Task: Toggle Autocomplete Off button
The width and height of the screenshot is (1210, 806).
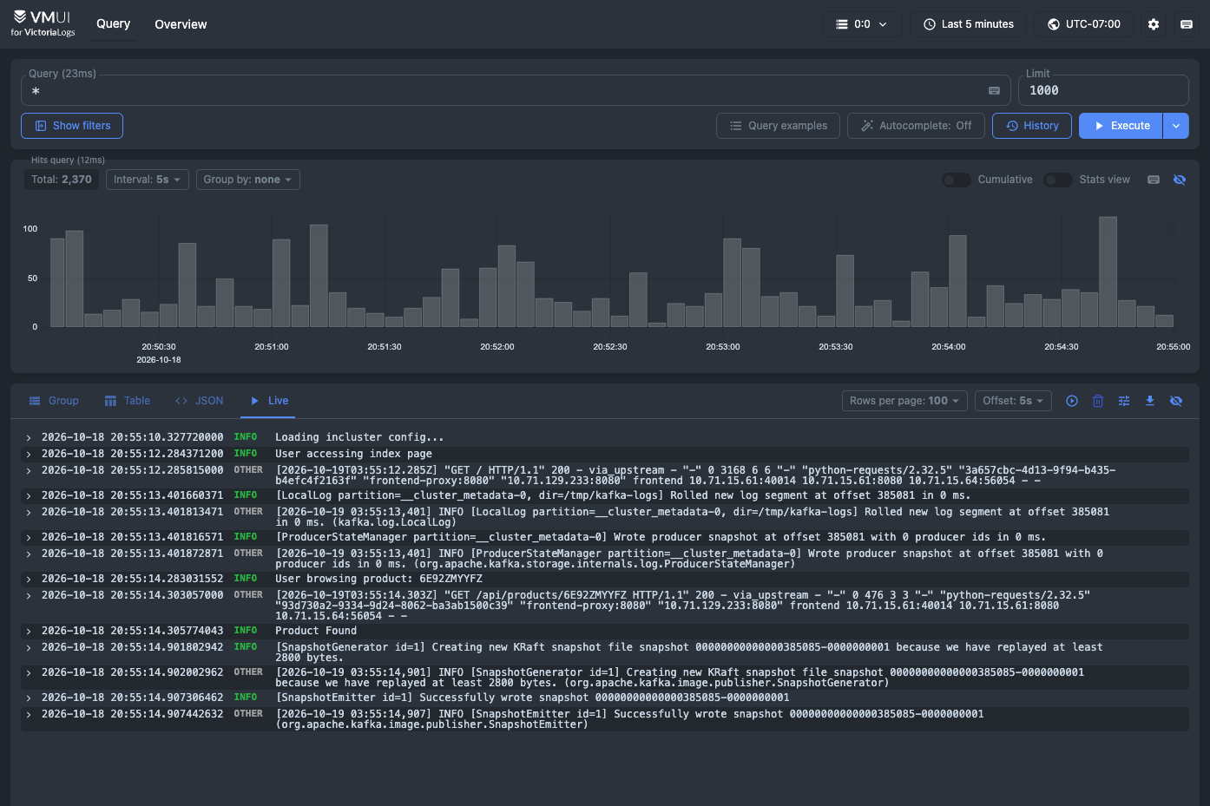Action: pyautogui.click(x=916, y=126)
